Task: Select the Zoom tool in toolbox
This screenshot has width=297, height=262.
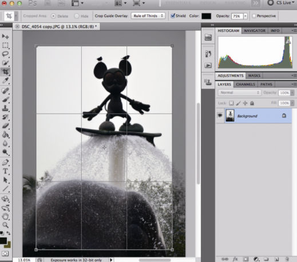Action: point(5,225)
